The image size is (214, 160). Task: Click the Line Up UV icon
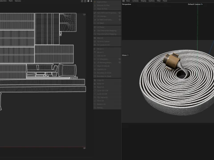tap(95, 56)
